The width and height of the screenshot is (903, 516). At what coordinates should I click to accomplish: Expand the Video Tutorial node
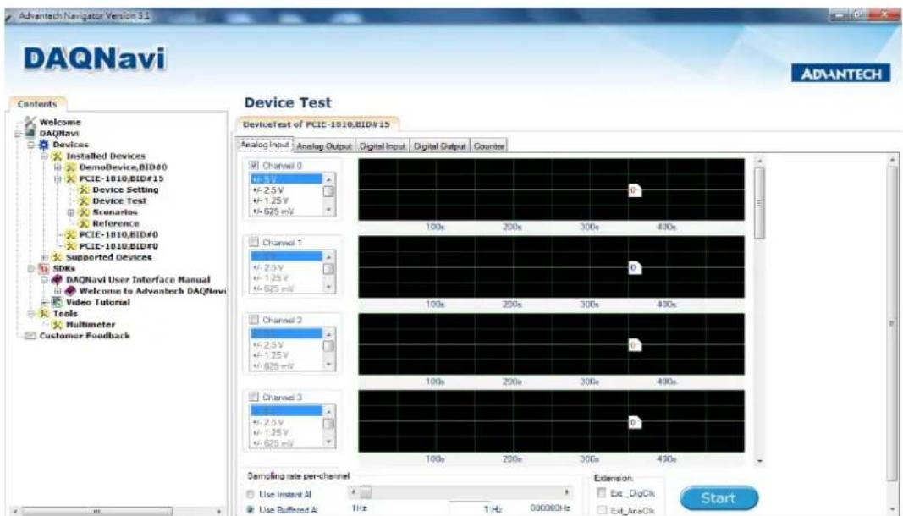(x=44, y=302)
